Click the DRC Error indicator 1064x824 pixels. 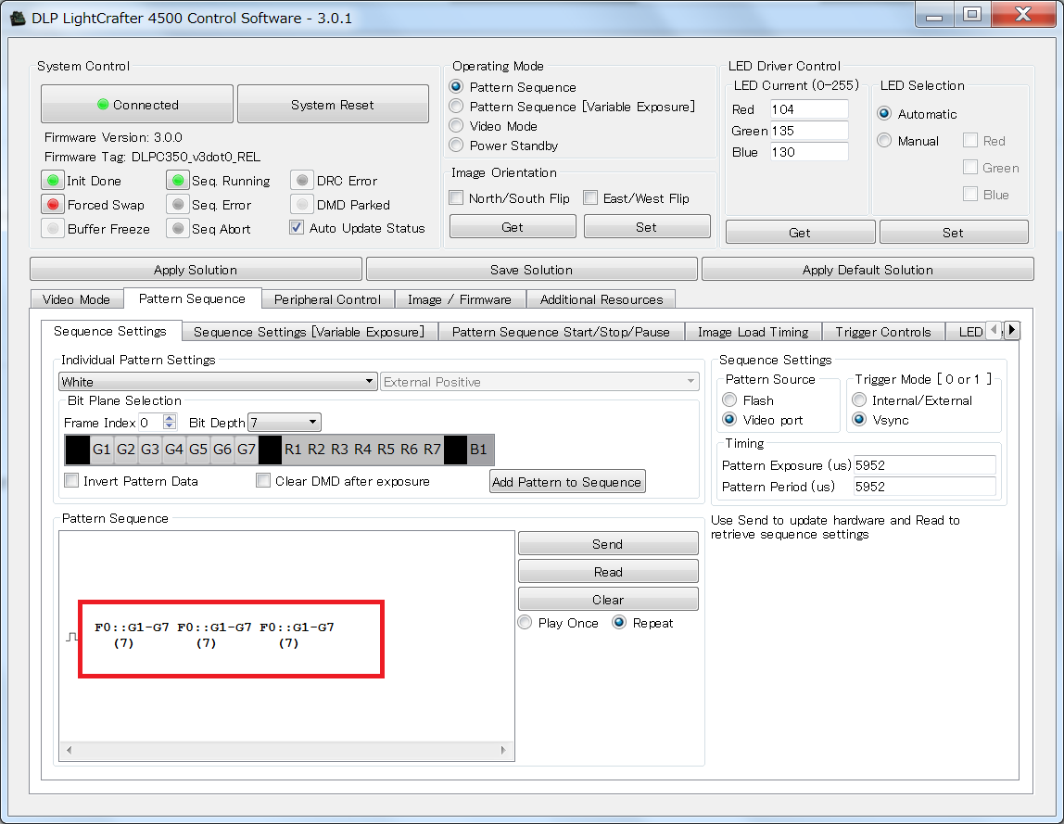pyautogui.click(x=303, y=181)
